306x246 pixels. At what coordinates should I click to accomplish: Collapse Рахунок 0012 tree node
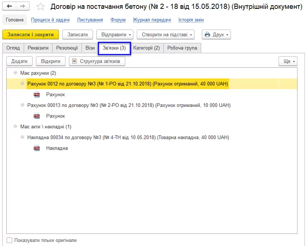23,84
